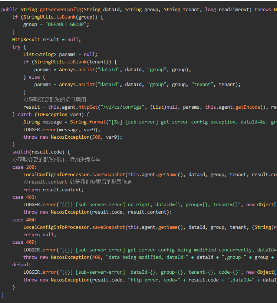Click the comment //获取变更的配置成功，添加进缓存里

coord(56,159)
